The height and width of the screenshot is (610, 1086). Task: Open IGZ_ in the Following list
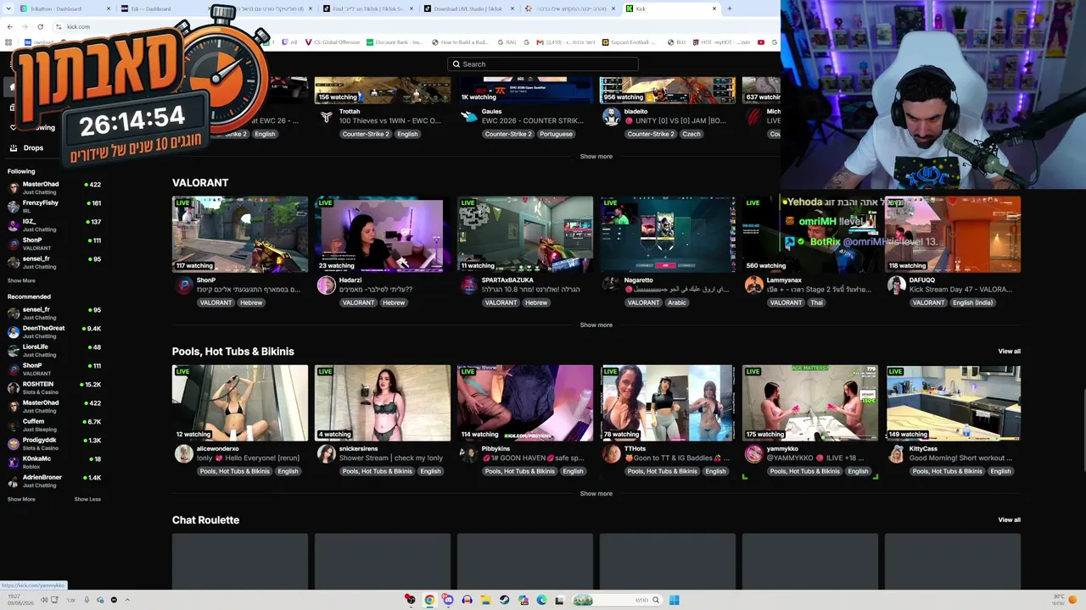(x=54, y=225)
